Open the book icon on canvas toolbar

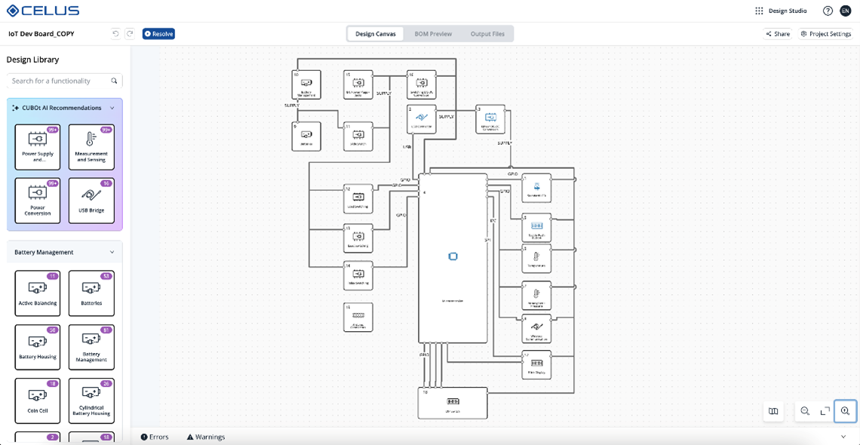(773, 411)
